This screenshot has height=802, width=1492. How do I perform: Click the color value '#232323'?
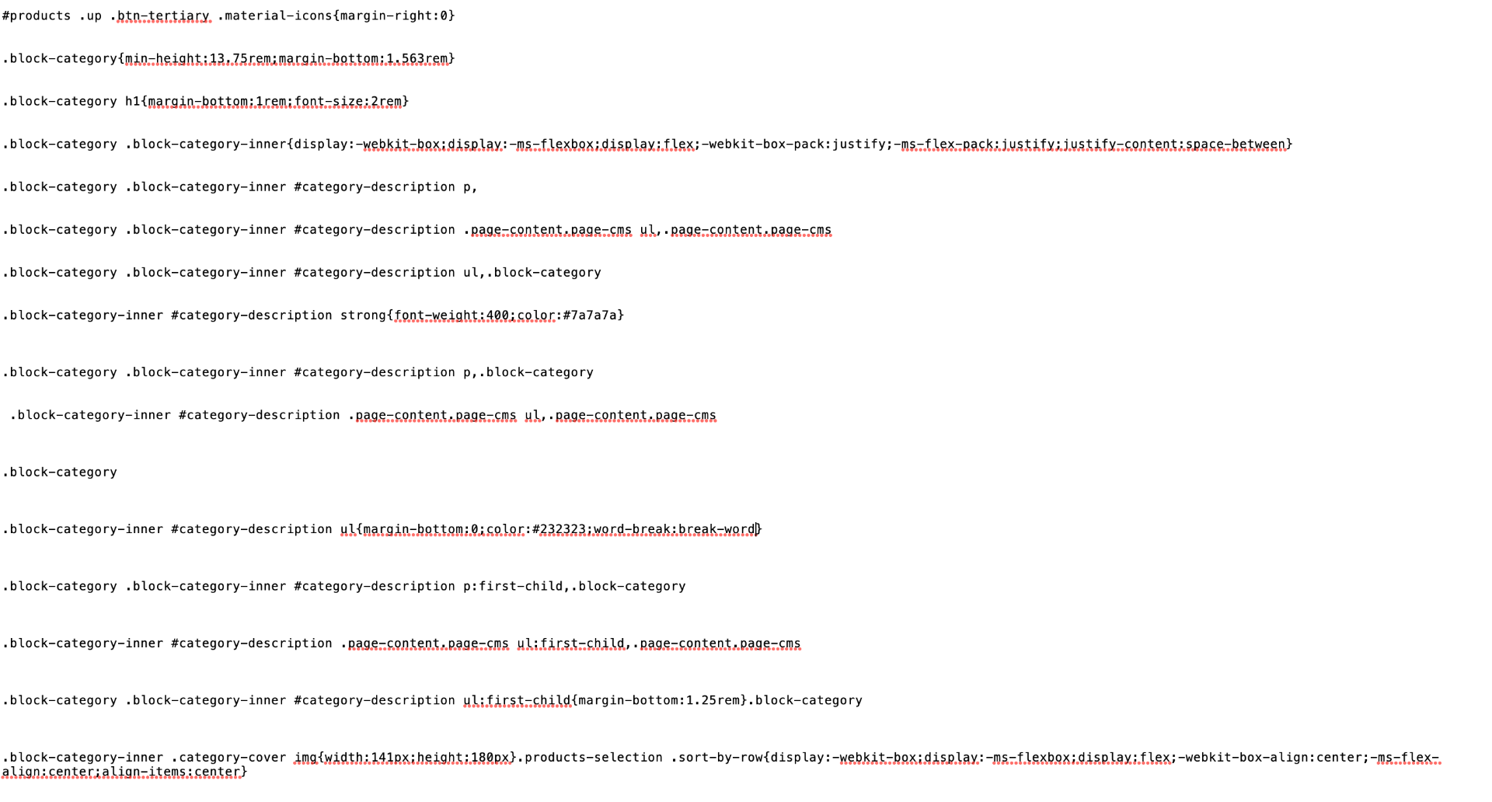coord(559,529)
